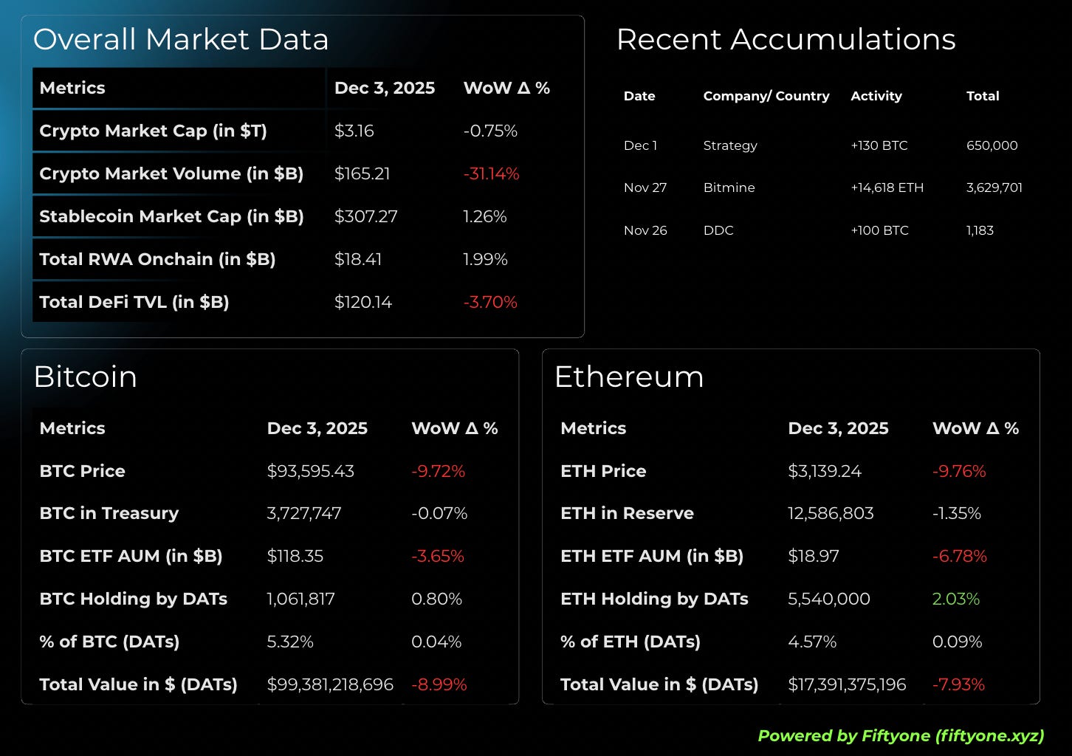The image size is (1072, 756).
Task: Click the Powered by Fiftyone link
Action: (x=901, y=736)
